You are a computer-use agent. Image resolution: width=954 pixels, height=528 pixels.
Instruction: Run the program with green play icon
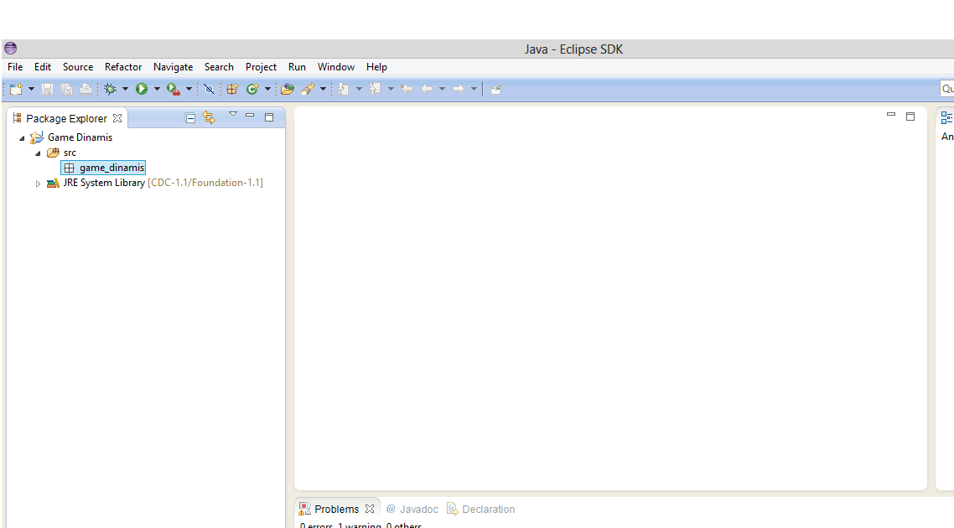[x=141, y=90]
